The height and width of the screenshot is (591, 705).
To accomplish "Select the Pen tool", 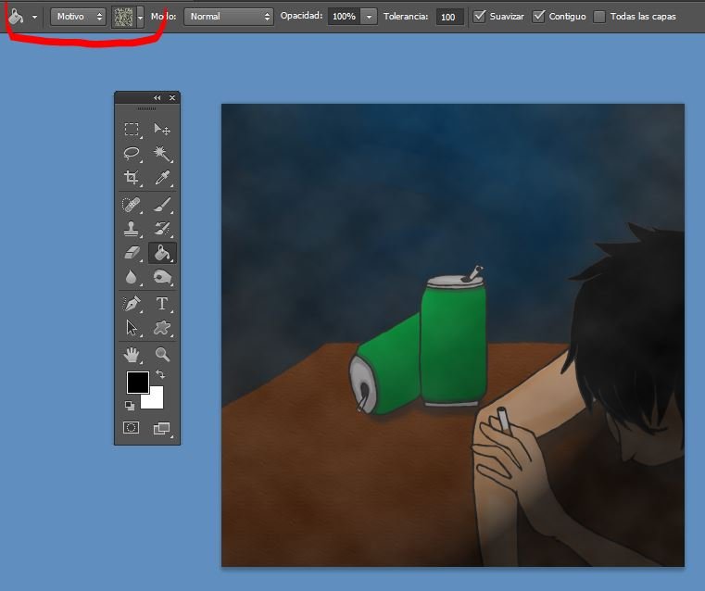I will pyautogui.click(x=132, y=304).
